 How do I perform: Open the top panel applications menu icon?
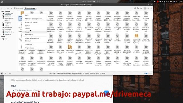coord(2,1)
